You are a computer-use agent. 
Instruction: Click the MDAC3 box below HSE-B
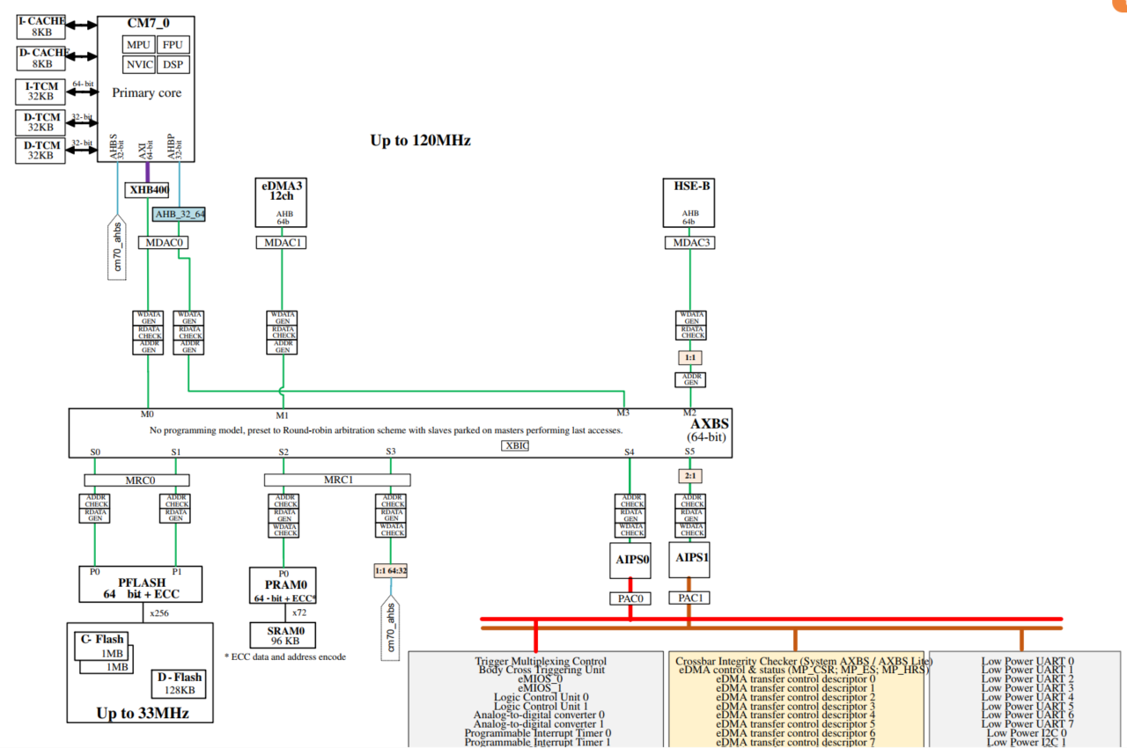[689, 242]
